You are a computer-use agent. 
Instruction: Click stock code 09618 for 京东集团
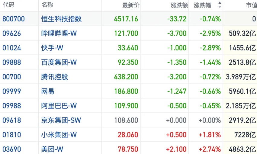(12, 120)
